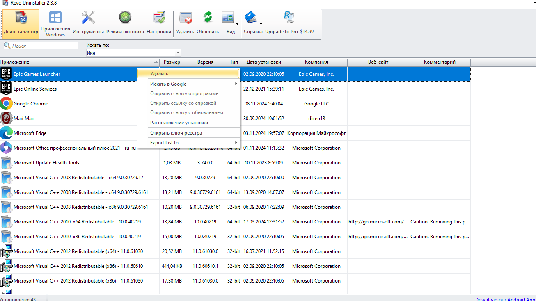Click size cell 444,04 KB
Viewport: 536px width, 301px height.
172,266
